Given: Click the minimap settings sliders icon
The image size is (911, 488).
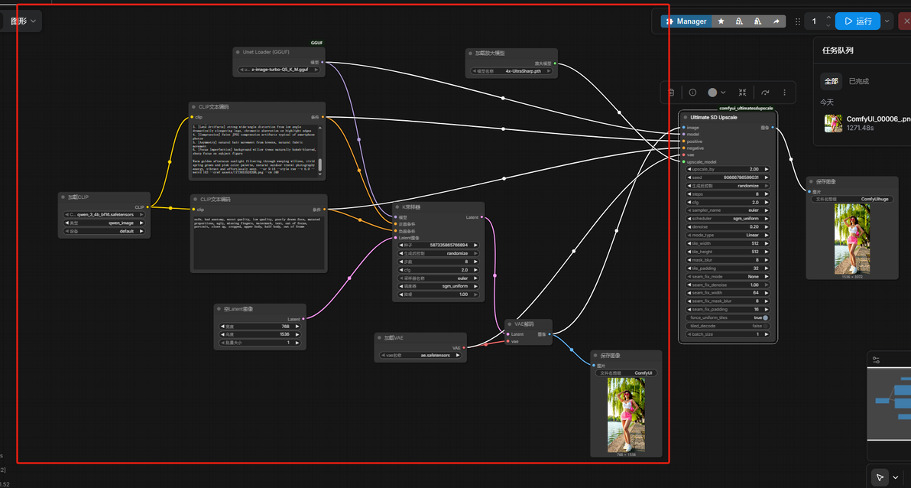Looking at the screenshot, I should click(876, 360).
